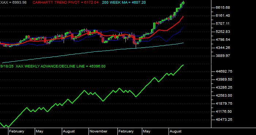
Task: Select the 40473.25 advance/decline axis value
Action: click(224, 120)
